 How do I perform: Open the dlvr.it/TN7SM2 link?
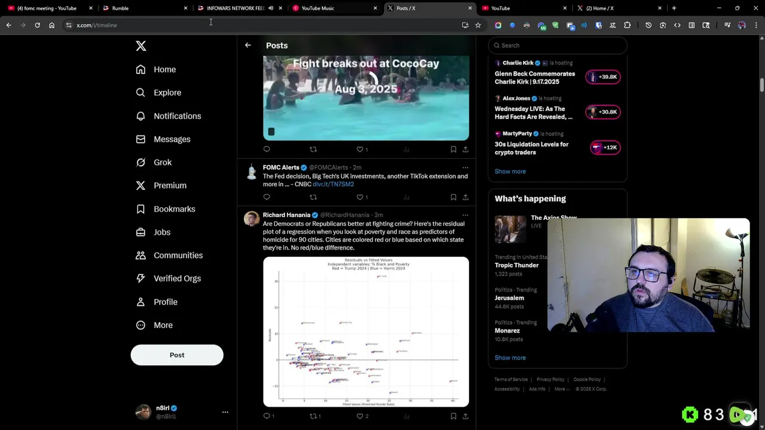(333, 184)
